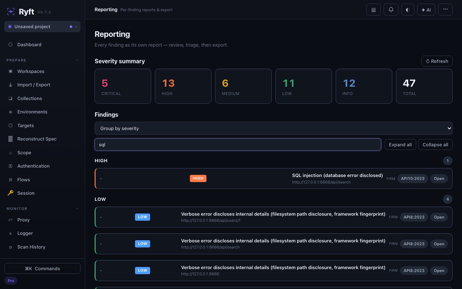Click the Reconstruct Spec icon

tap(10, 139)
